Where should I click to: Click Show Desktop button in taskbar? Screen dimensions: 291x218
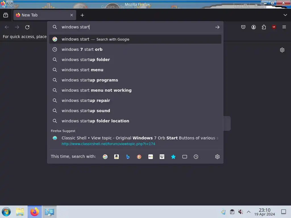[284, 212]
